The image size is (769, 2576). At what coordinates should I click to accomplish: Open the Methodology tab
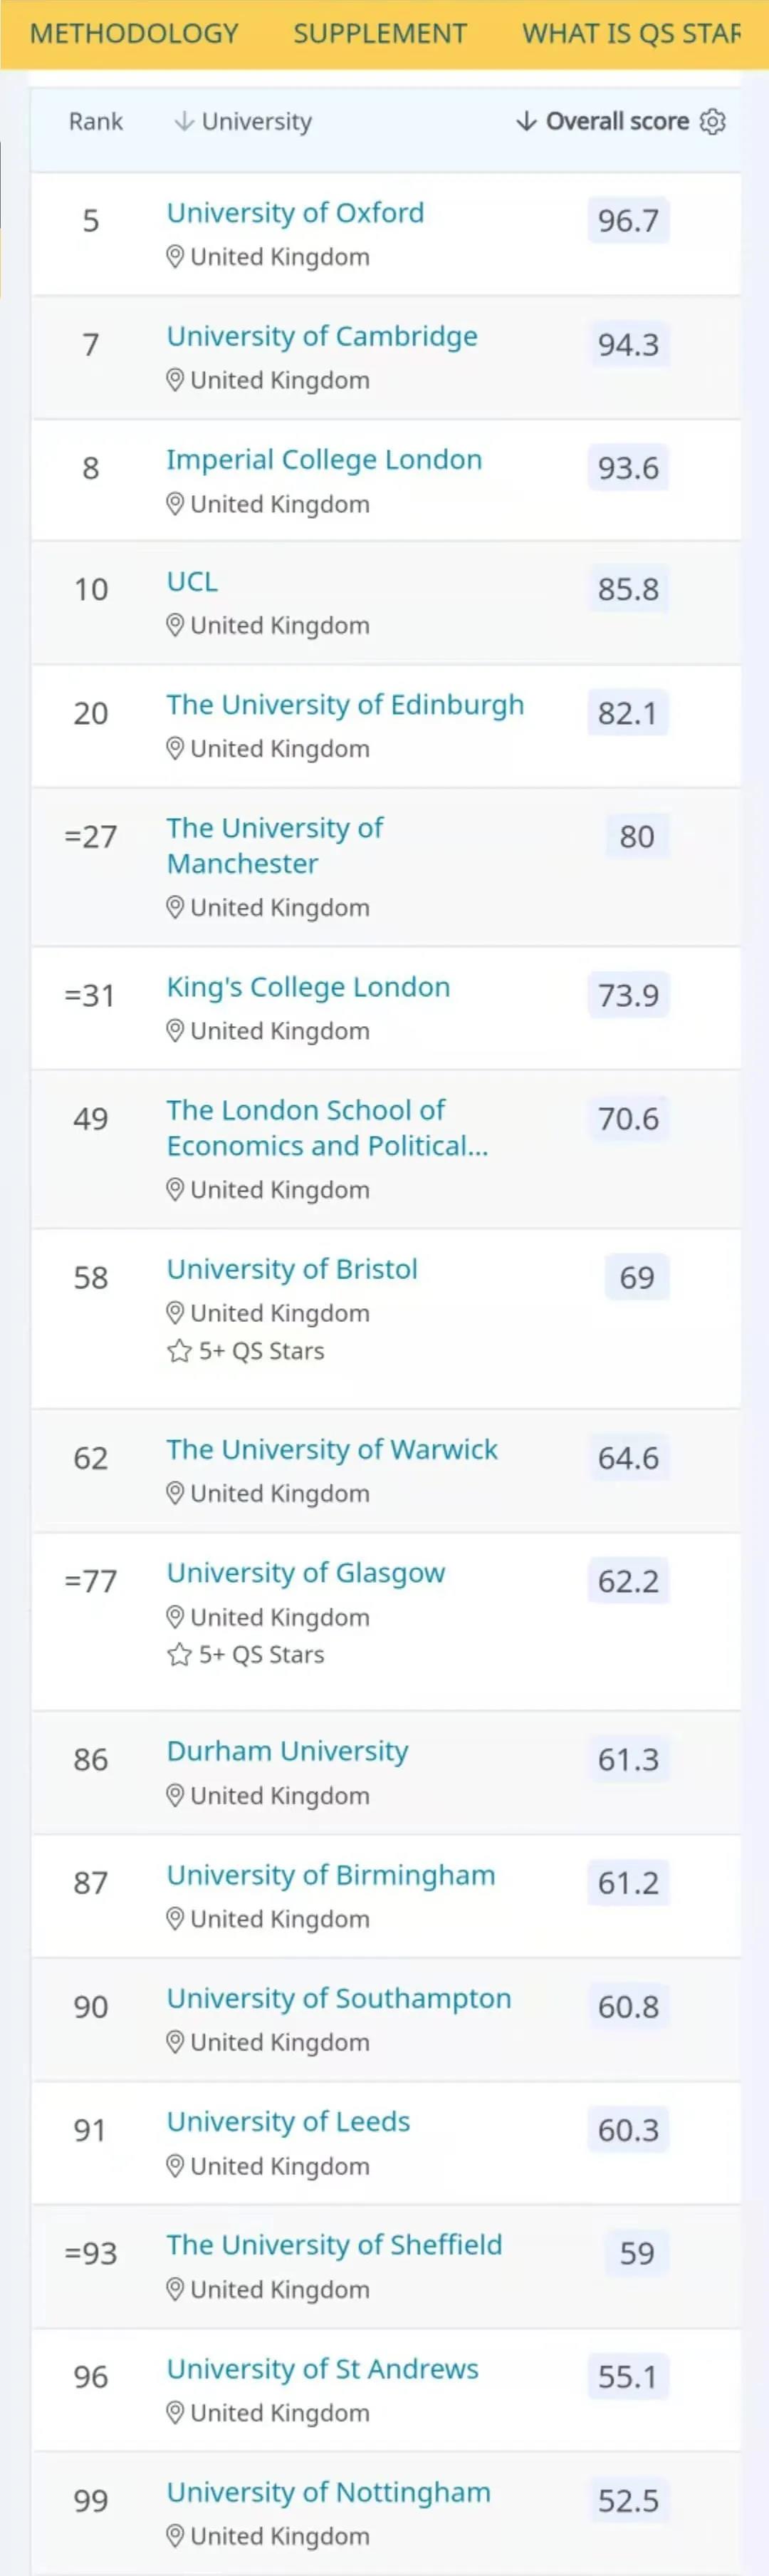coord(134,34)
